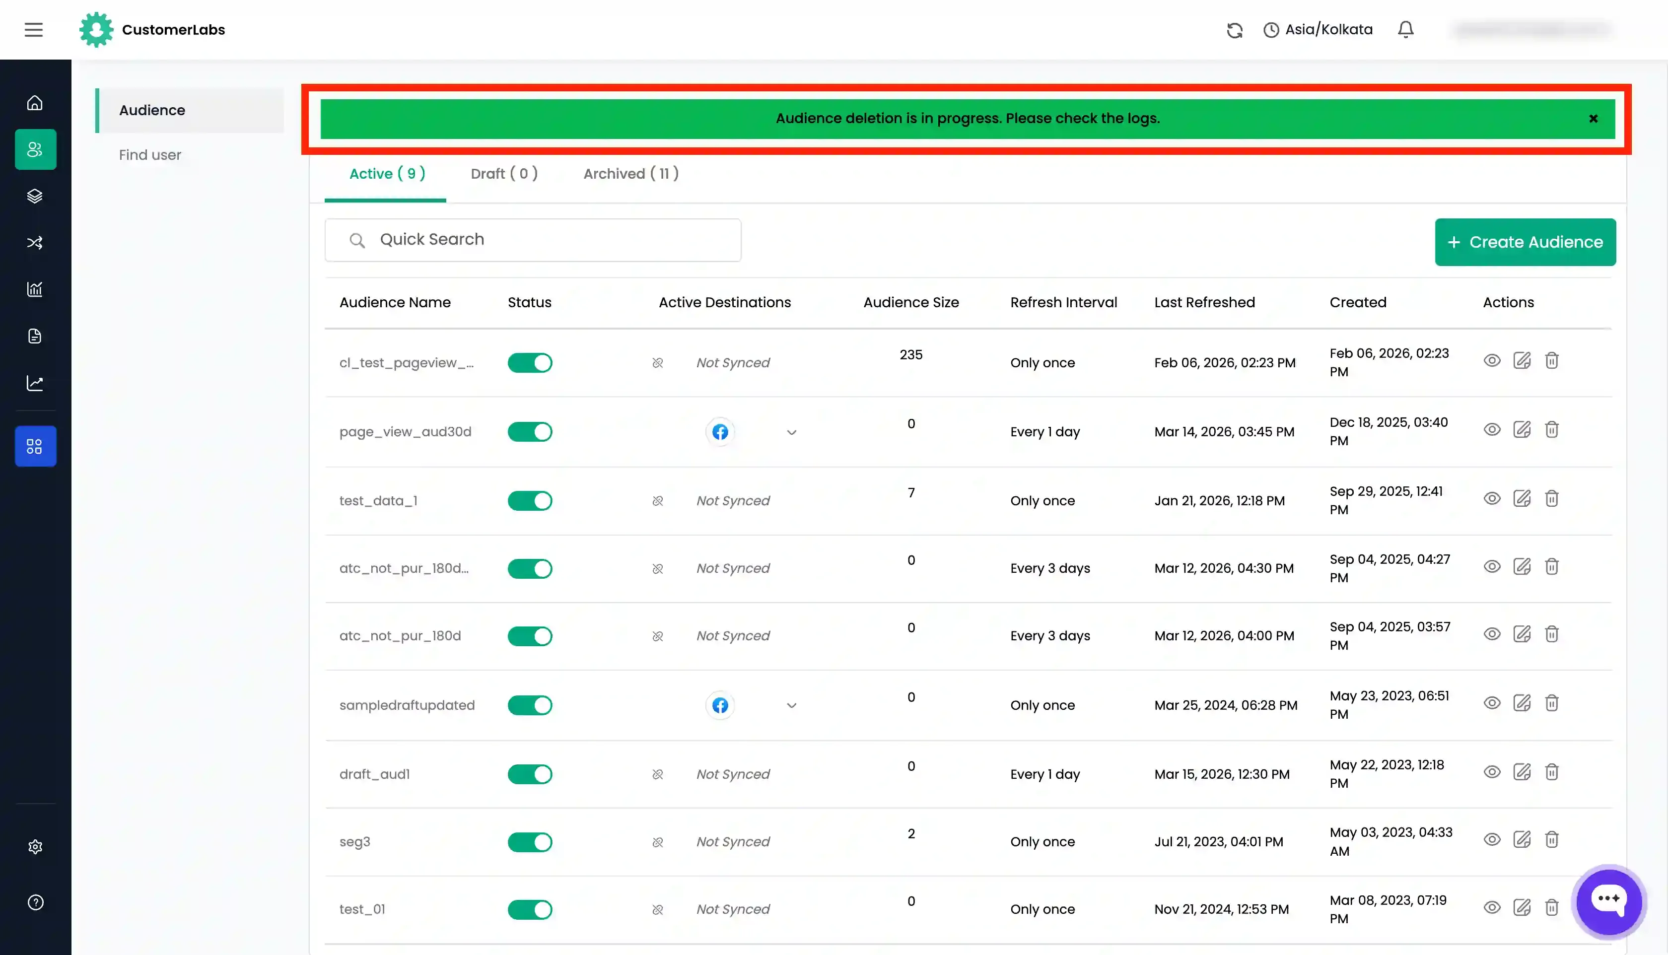Viewport: 1668px width, 955px height.
Task: Edit the sampledraftupdated audience
Action: point(1522,703)
